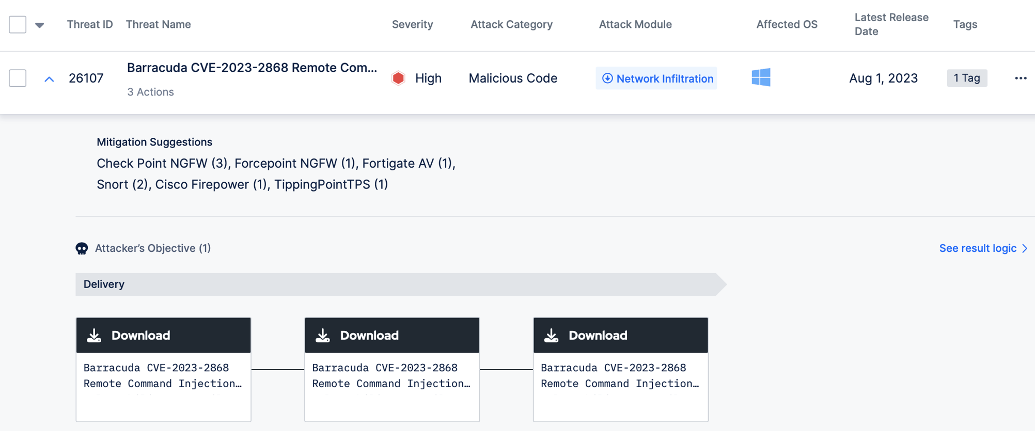Click the red High severity hexagon icon
The height and width of the screenshot is (431, 1035).
point(398,78)
